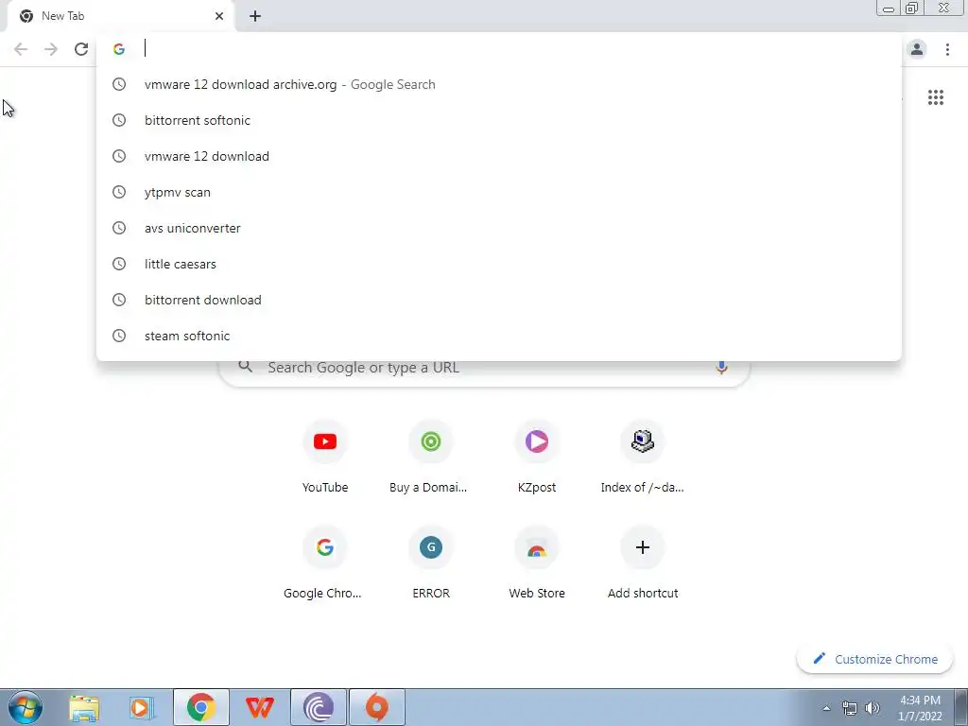
Task: Open a new tab with the plus button
Action: coord(255,16)
